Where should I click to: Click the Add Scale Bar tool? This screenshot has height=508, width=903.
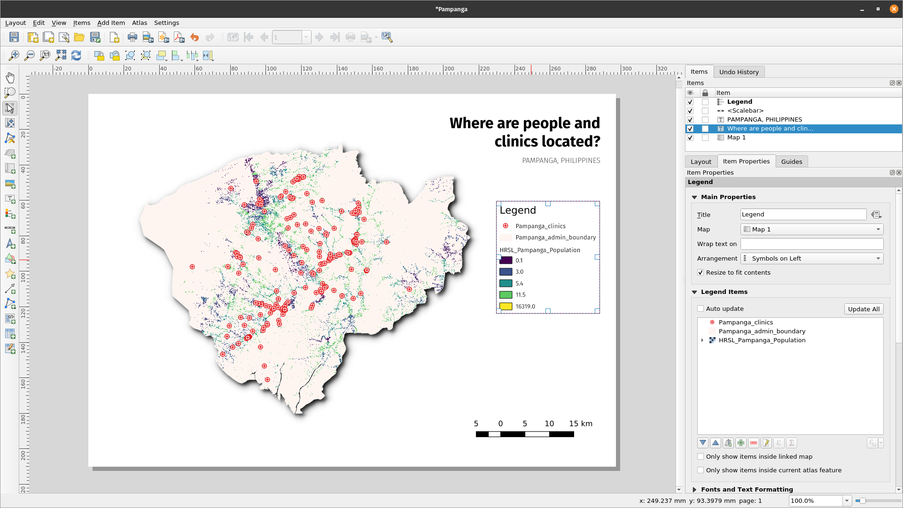[10, 229]
